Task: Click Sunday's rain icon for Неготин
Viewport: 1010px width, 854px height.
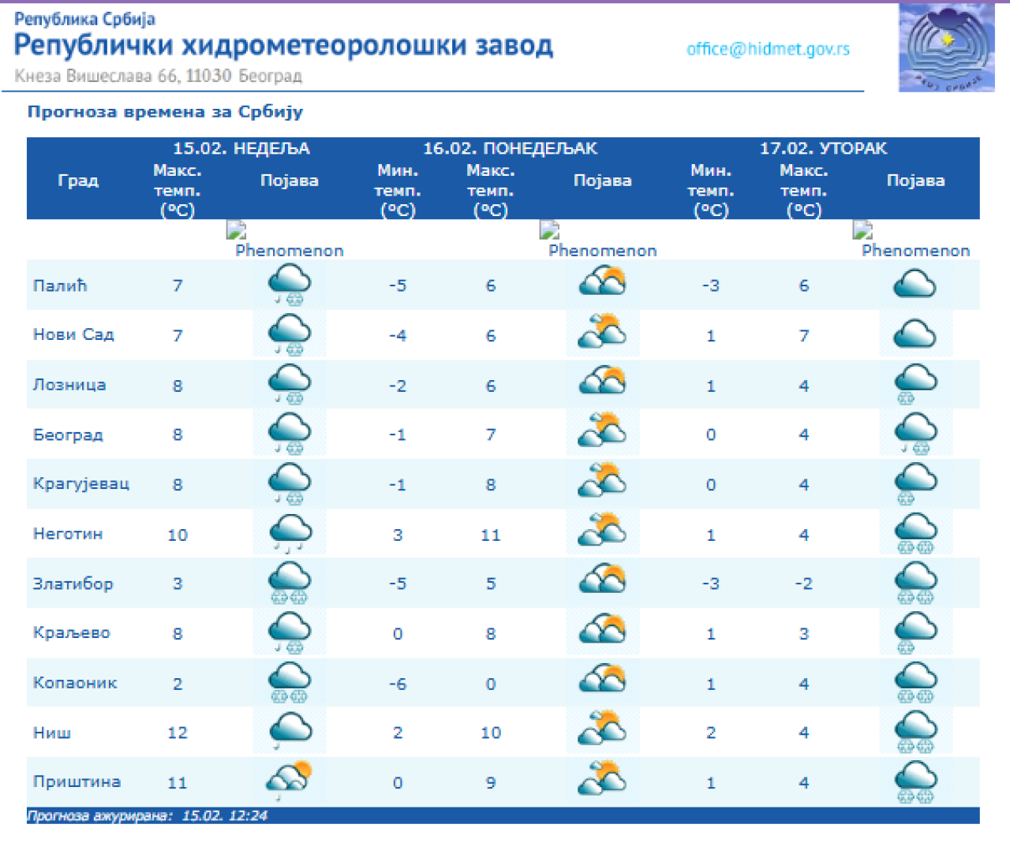Action: (x=290, y=533)
